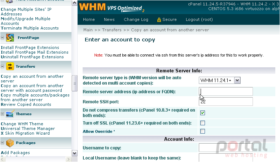Open X Skin Migration Wizard link

click(x=25, y=133)
